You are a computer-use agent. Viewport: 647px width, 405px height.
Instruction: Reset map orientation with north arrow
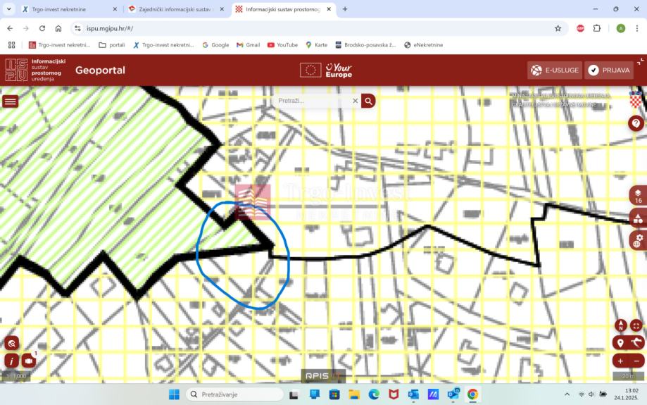point(620,325)
